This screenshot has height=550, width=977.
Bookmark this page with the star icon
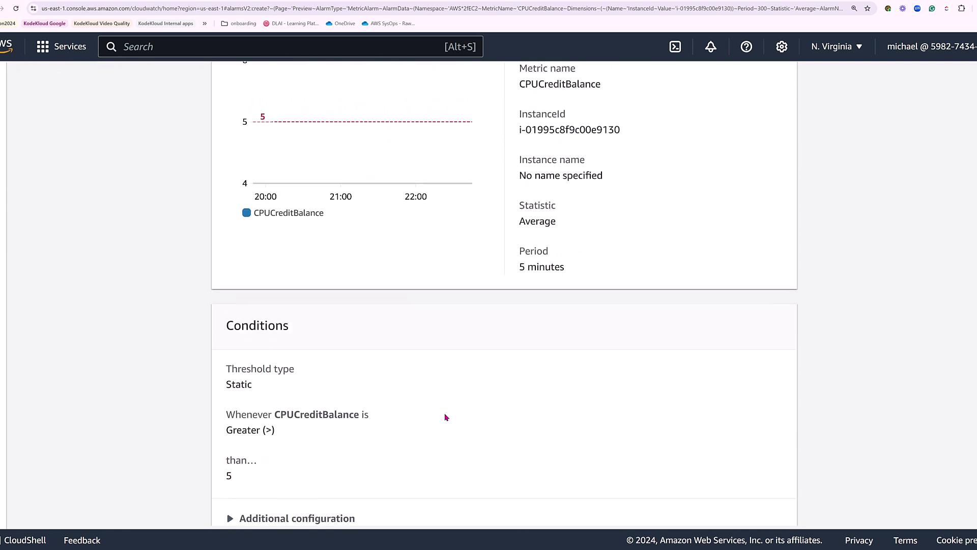tap(868, 9)
